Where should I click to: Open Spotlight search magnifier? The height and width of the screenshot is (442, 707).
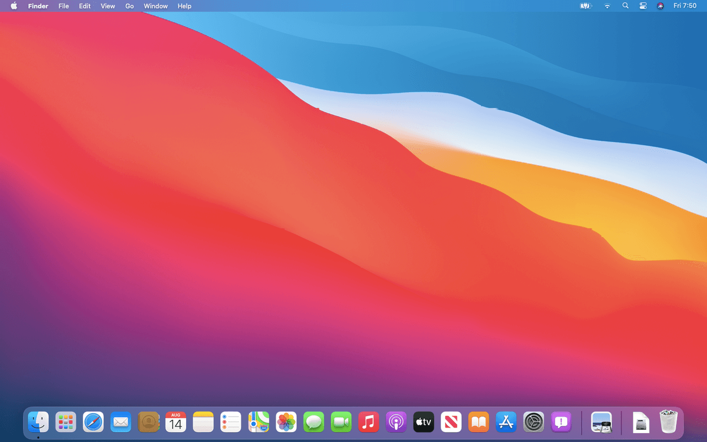(625, 6)
